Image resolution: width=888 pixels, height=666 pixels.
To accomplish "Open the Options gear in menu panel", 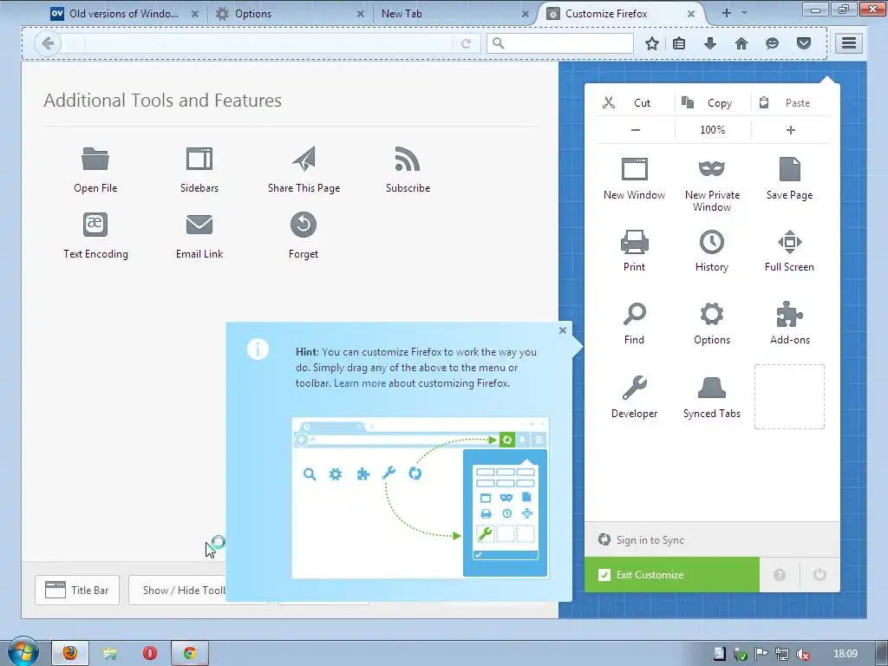I will (x=712, y=314).
